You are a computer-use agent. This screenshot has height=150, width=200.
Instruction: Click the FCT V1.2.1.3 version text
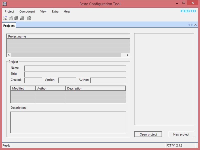(174, 145)
